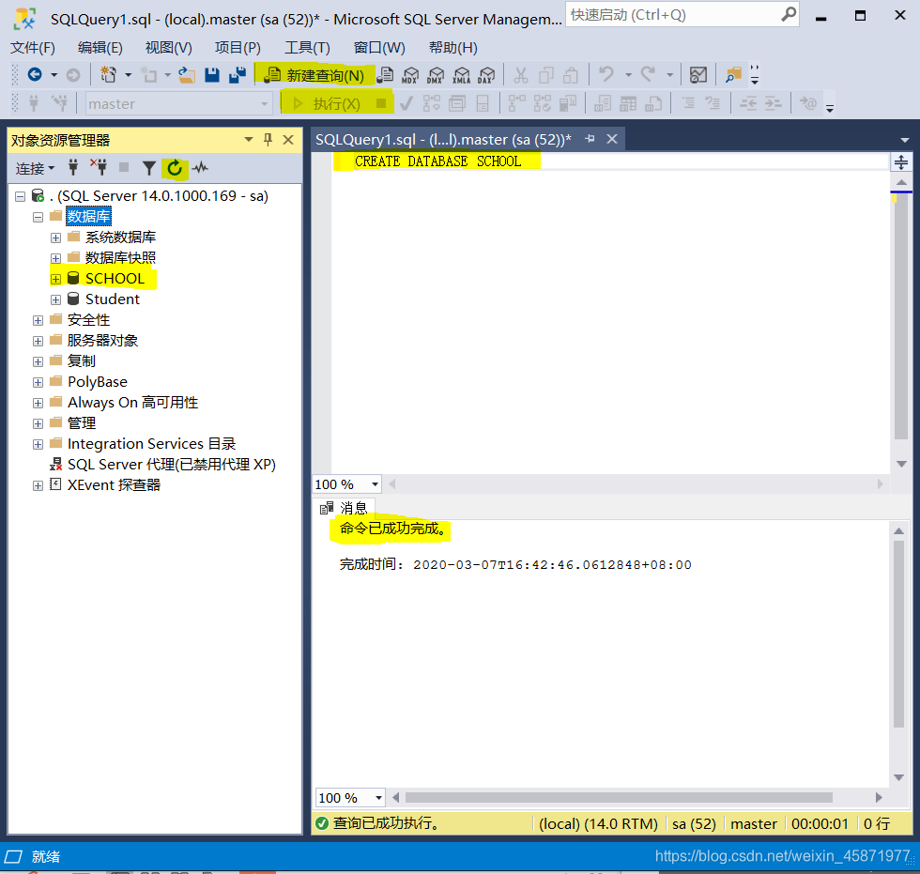The width and height of the screenshot is (920, 874).
Task: Click the New Project icon
Action: click(109, 74)
